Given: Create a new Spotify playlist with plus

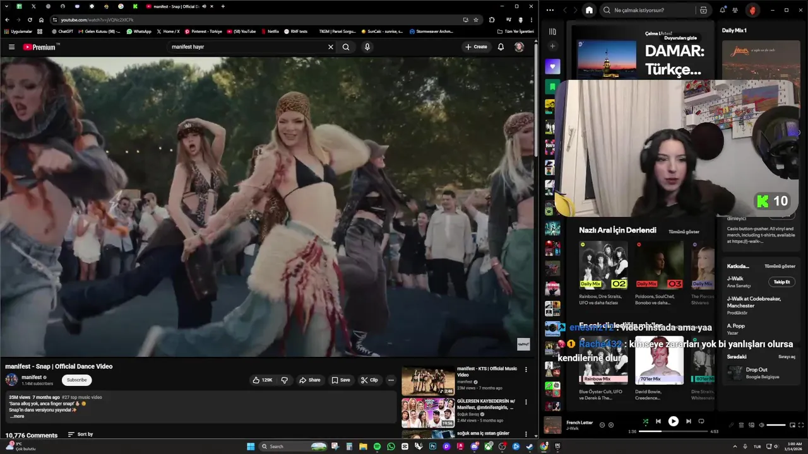Looking at the screenshot, I should [552, 46].
